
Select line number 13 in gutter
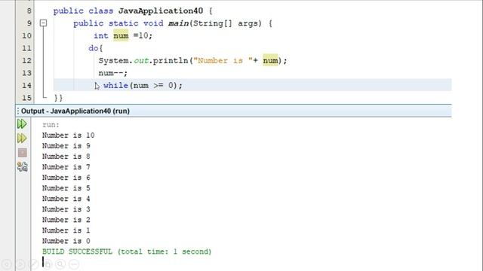point(26,73)
